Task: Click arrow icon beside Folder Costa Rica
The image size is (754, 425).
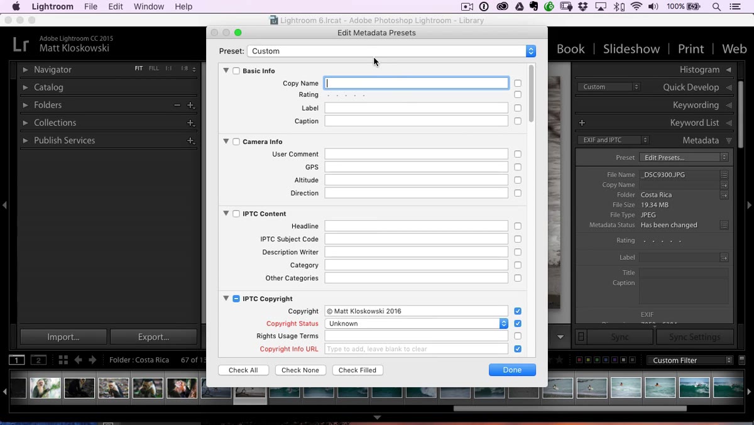Action: [724, 195]
